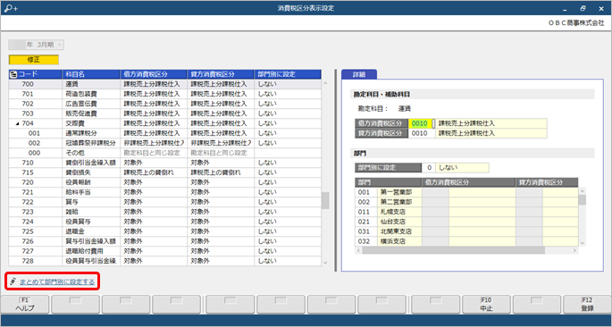
Task: Click the account list scroll down arrow
Action: click(325, 262)
